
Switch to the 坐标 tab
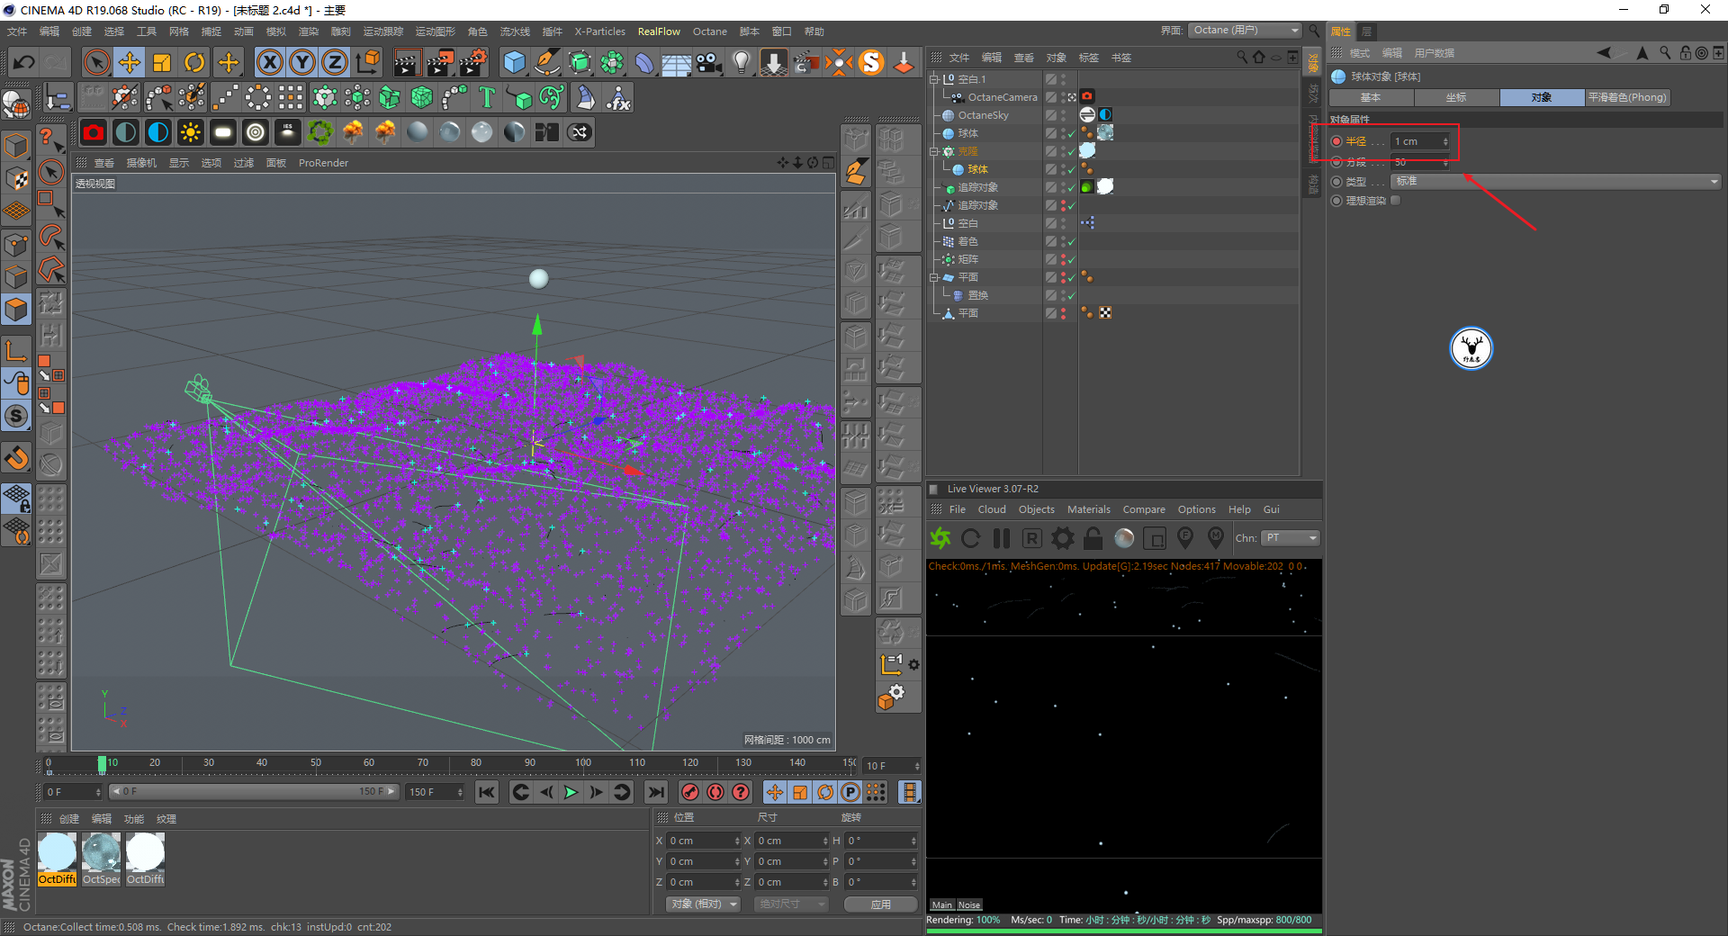tap(1456, 97)
